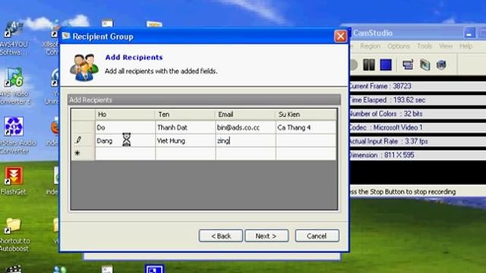The height and width of the screenshot is (273, 486).
Task: Click the Toggle View icon in CamStudio toolbar
Action: coord(408,65)
